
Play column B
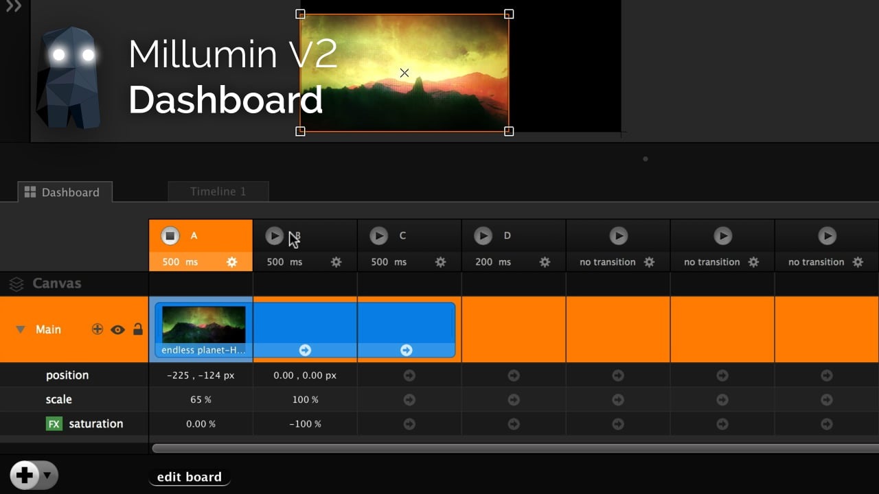click(x=275, y=236)
